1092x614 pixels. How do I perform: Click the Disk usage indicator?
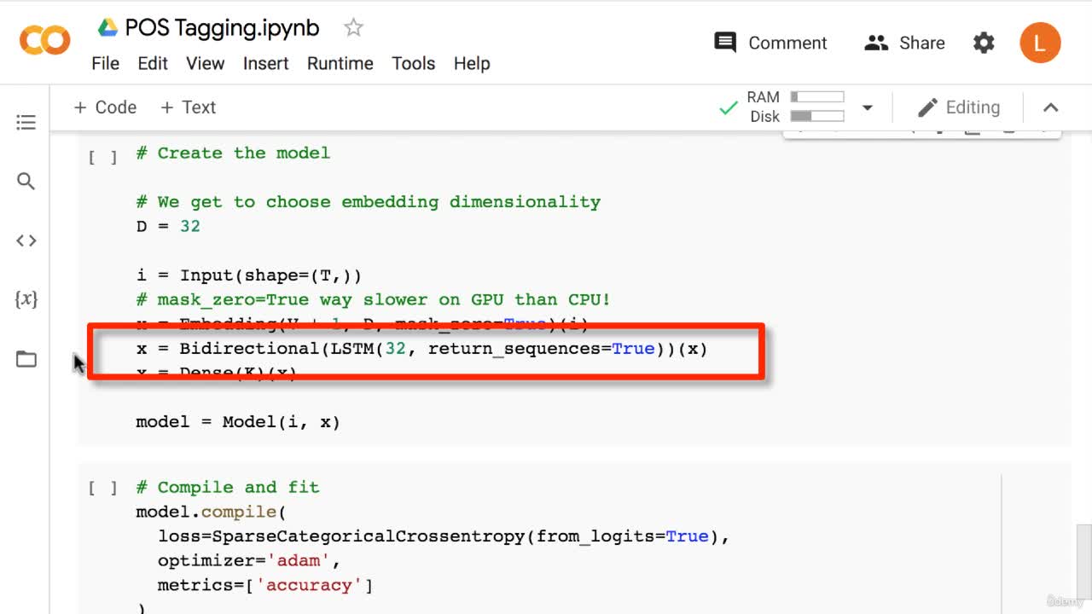[797, 116]
